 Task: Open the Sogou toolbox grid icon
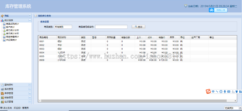240,92
